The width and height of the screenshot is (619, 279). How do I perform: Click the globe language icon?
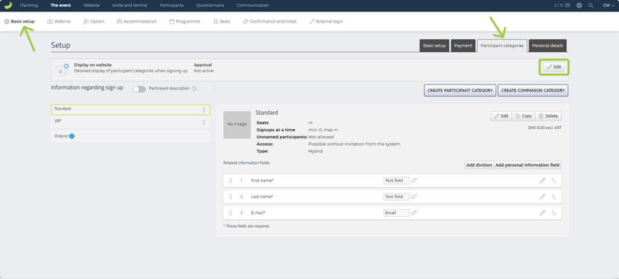click(579, 5)
